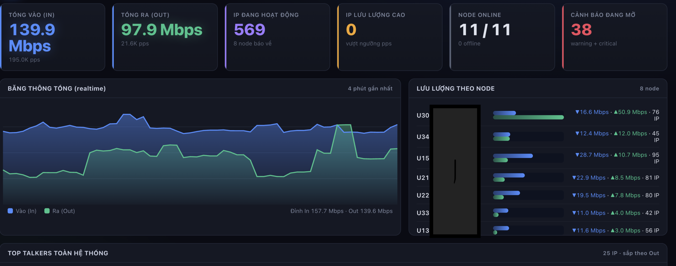This screenshot has height=266, width=676.
Task: Open the IP đang hoạt động 569 card
Action: point(277,37)
